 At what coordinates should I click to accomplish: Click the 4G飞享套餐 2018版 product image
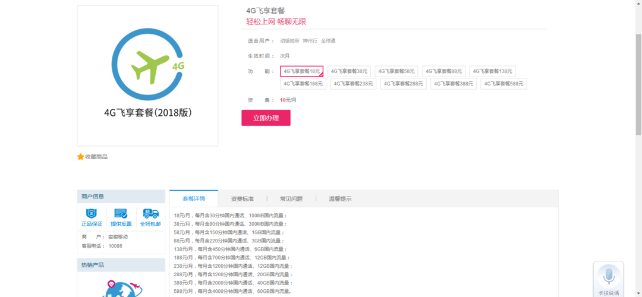pos(147,75)
